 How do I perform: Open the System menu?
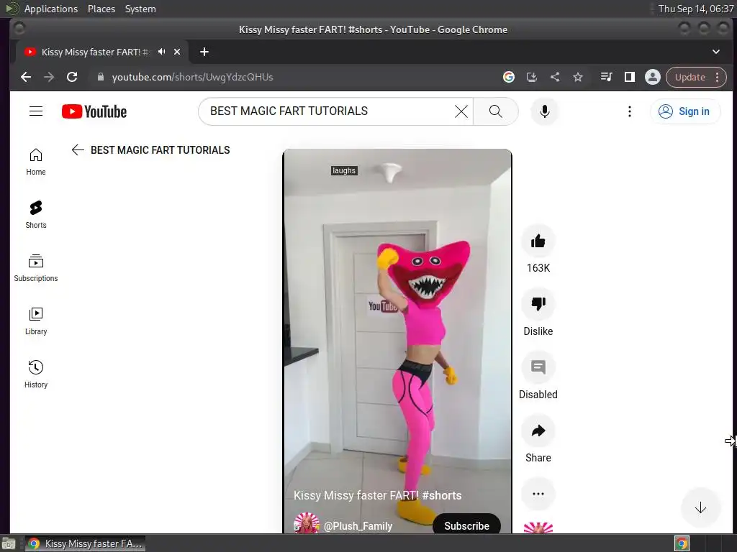[140, 9]
